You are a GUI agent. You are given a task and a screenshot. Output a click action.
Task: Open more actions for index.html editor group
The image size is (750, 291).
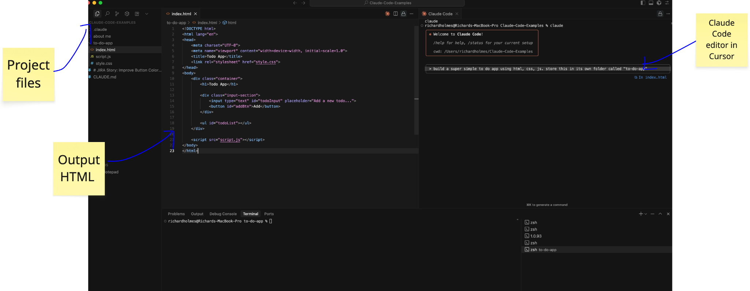pos(412,14)
